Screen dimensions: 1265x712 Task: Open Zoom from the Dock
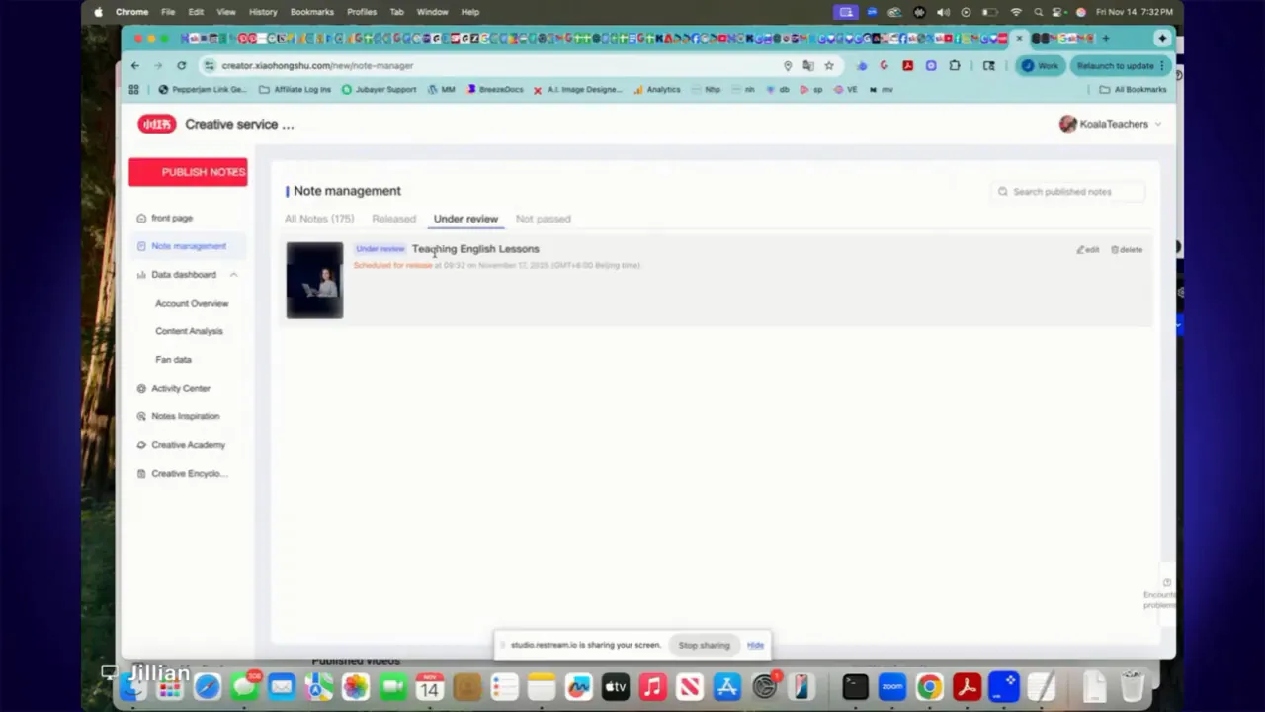click(x=892, y=686)
